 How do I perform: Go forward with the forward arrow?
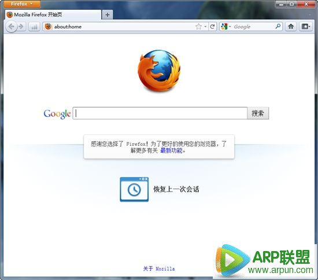[21, 27]
